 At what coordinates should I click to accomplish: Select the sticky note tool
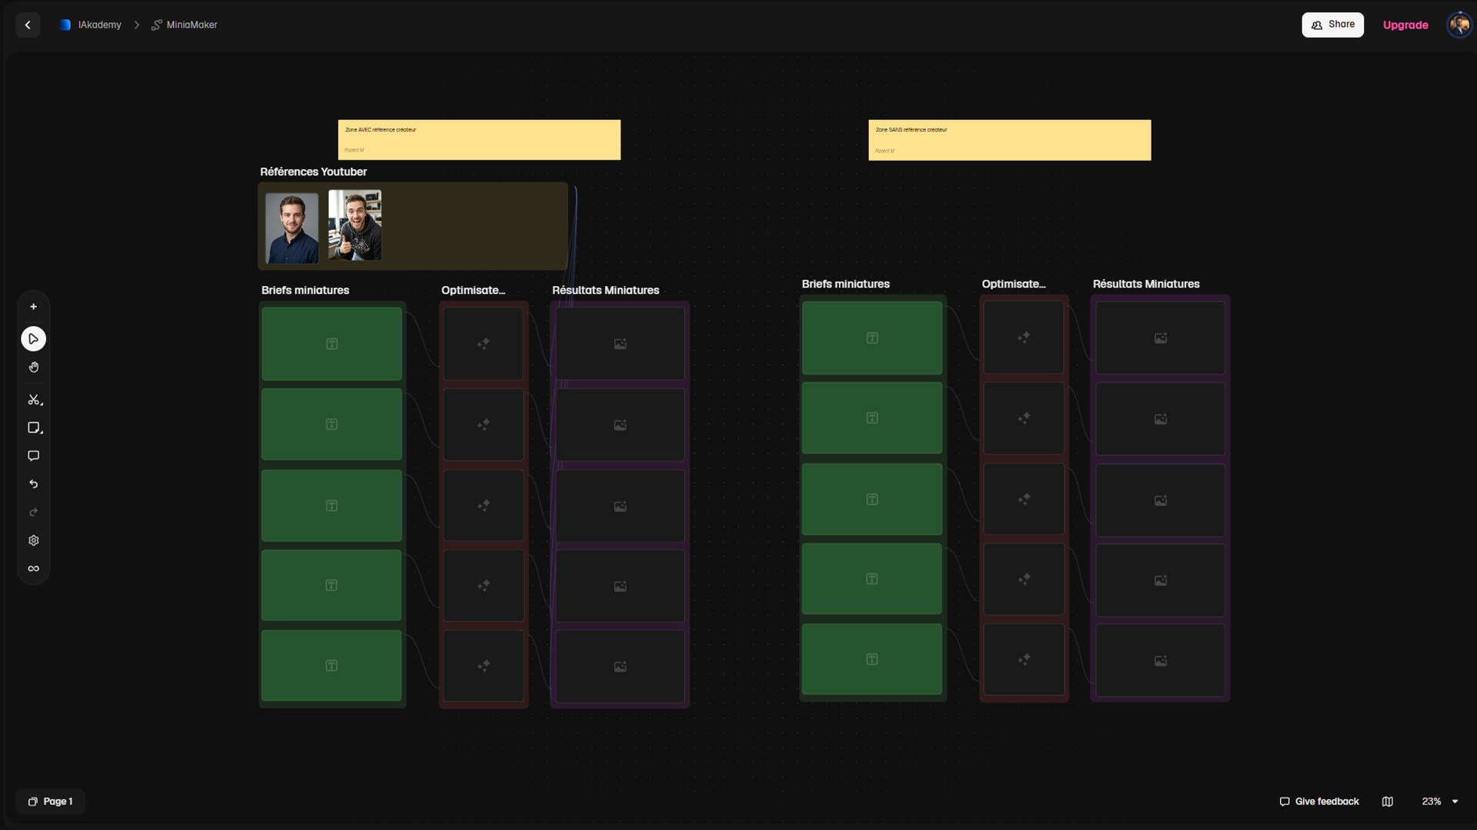[33, 428]
